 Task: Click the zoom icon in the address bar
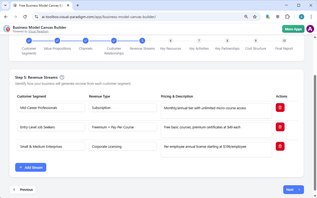tap(246, 16)
